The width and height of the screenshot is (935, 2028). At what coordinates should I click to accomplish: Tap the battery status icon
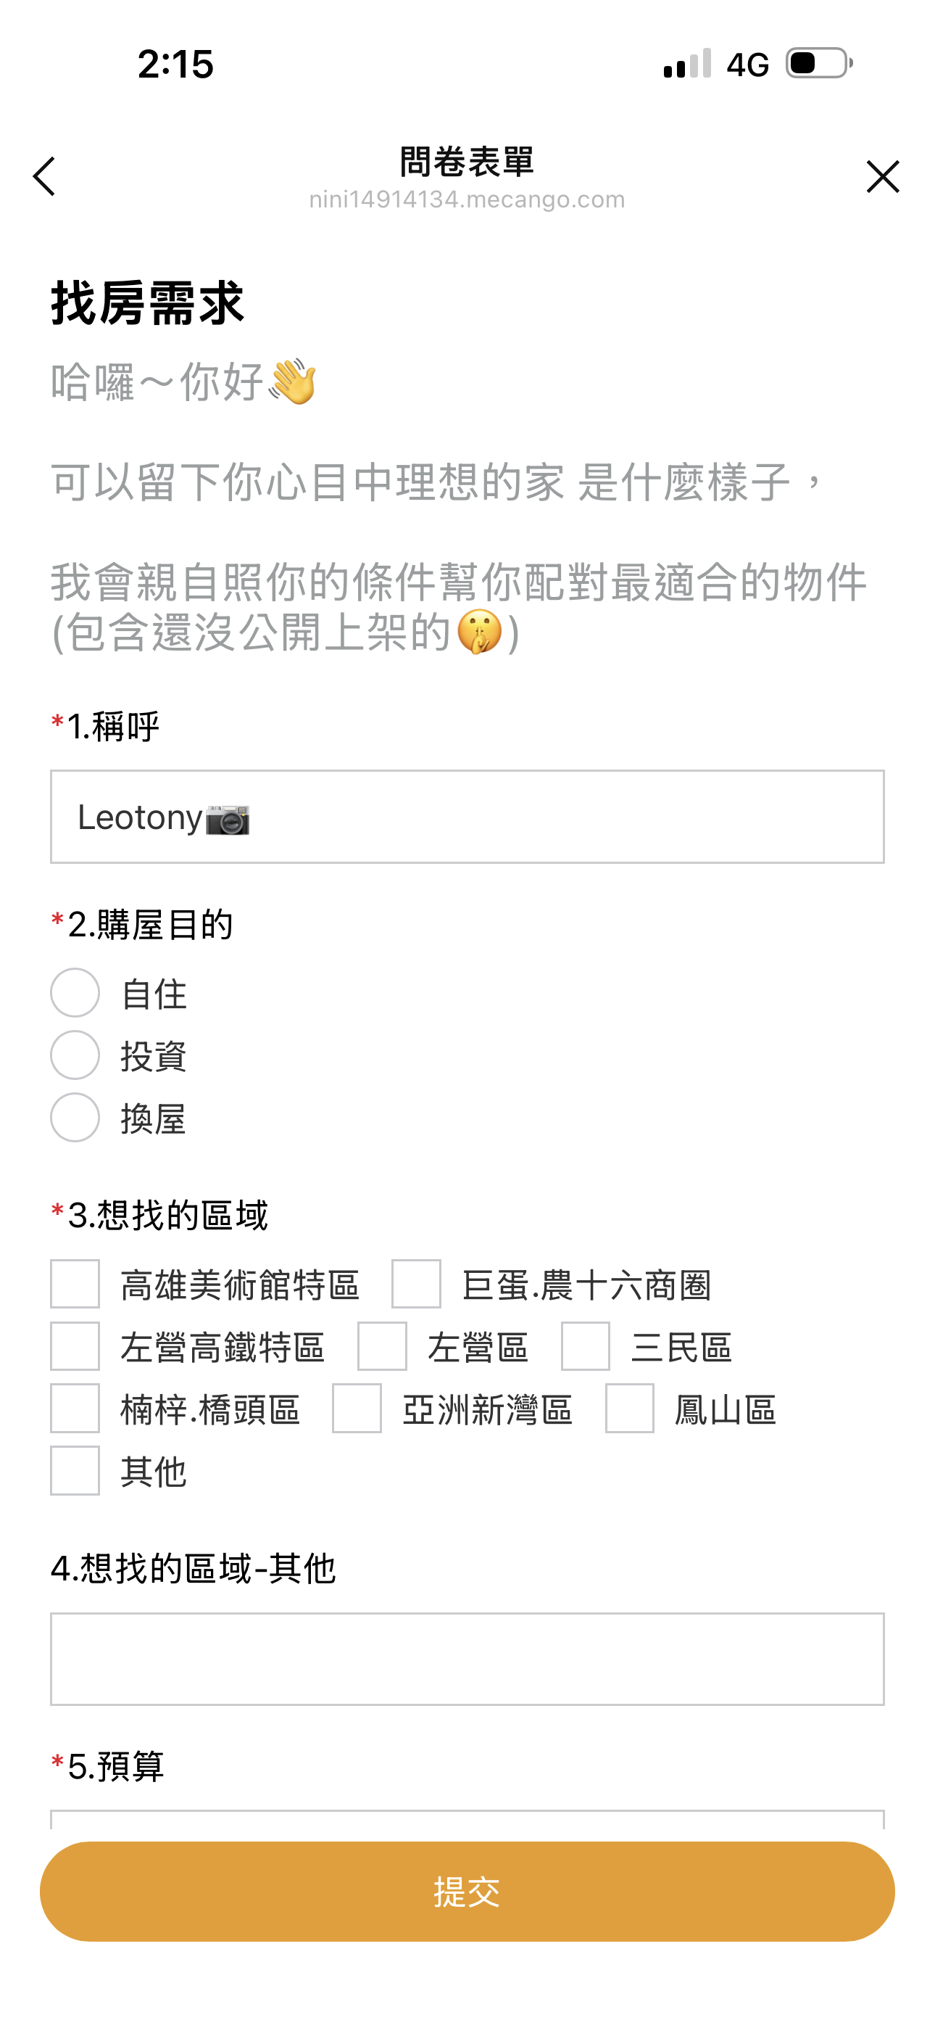pyautogui.click(x=819, y=63)
